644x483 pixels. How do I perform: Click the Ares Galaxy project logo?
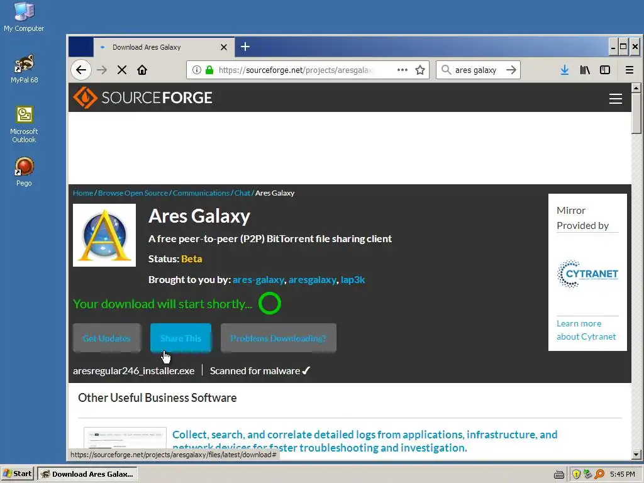pos(104,235)
